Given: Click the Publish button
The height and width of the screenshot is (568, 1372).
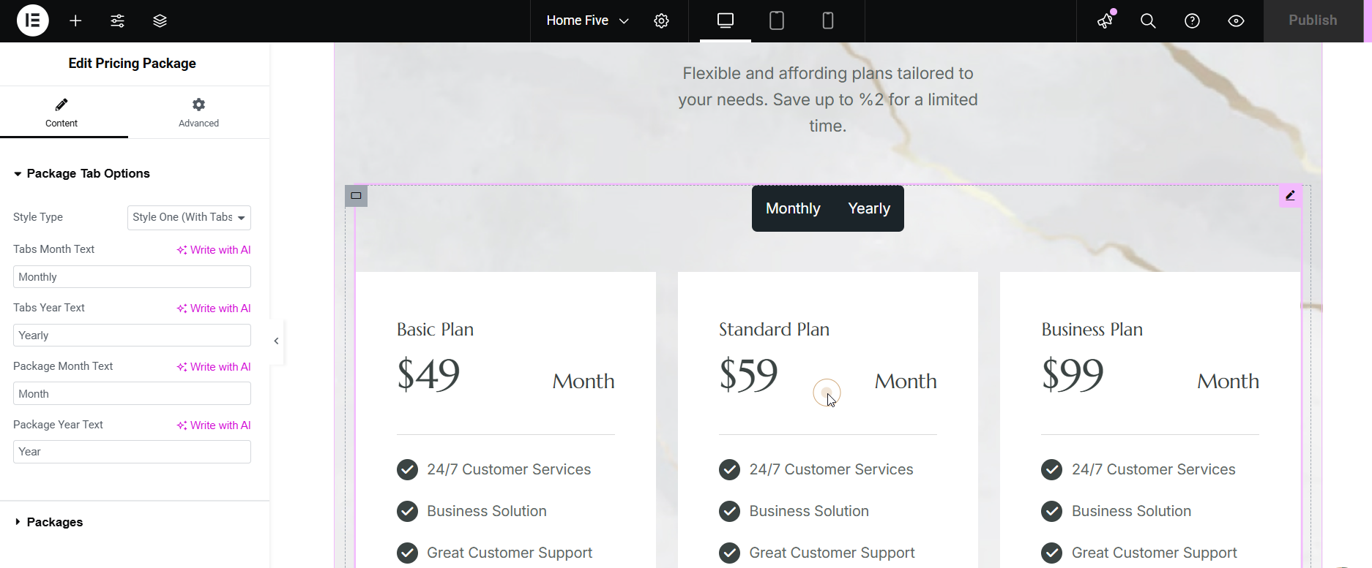Looking at the screenshot, I should (x=1312, y=21).
